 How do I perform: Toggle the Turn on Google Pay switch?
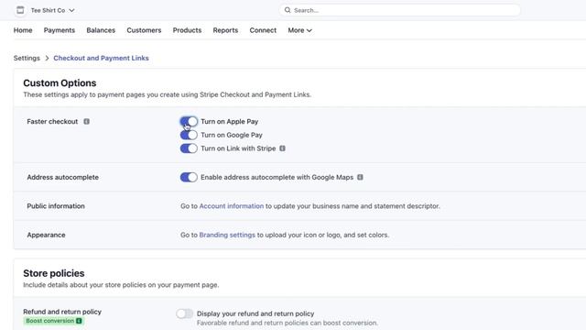(x=189, y=135)
